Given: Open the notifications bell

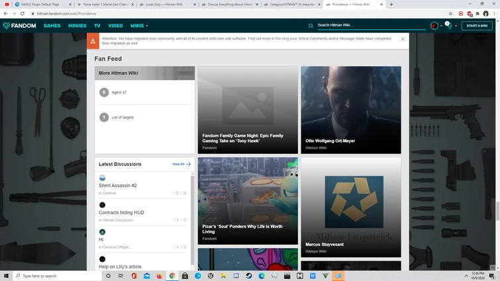Looking at the screenshot, I should (x=449, y=26).
